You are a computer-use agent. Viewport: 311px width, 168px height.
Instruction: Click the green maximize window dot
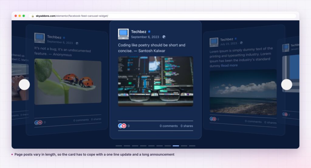24,16
